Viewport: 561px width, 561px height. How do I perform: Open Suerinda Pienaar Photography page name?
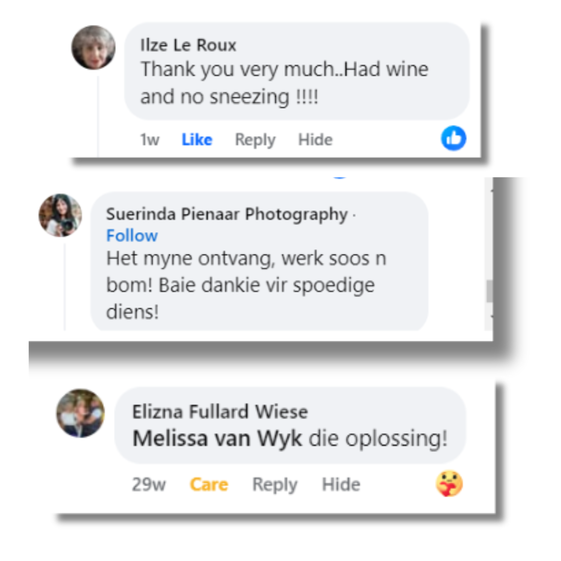pyautogui.click(x=227, y=214)
